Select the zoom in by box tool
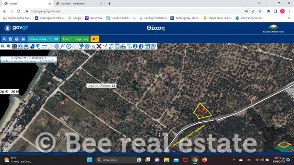294x165 pixels. tap(20, 46)
